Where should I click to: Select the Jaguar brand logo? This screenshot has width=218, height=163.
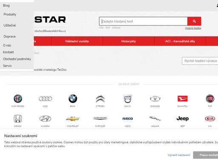pos(155,118)
